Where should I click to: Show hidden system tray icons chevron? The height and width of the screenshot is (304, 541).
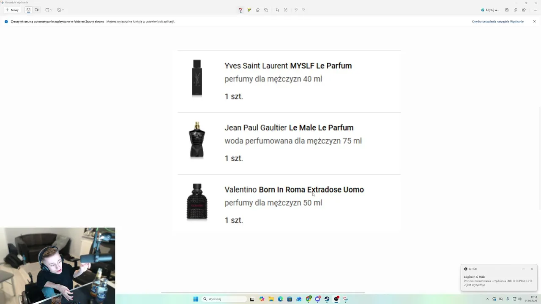click(x=487, y=299)
